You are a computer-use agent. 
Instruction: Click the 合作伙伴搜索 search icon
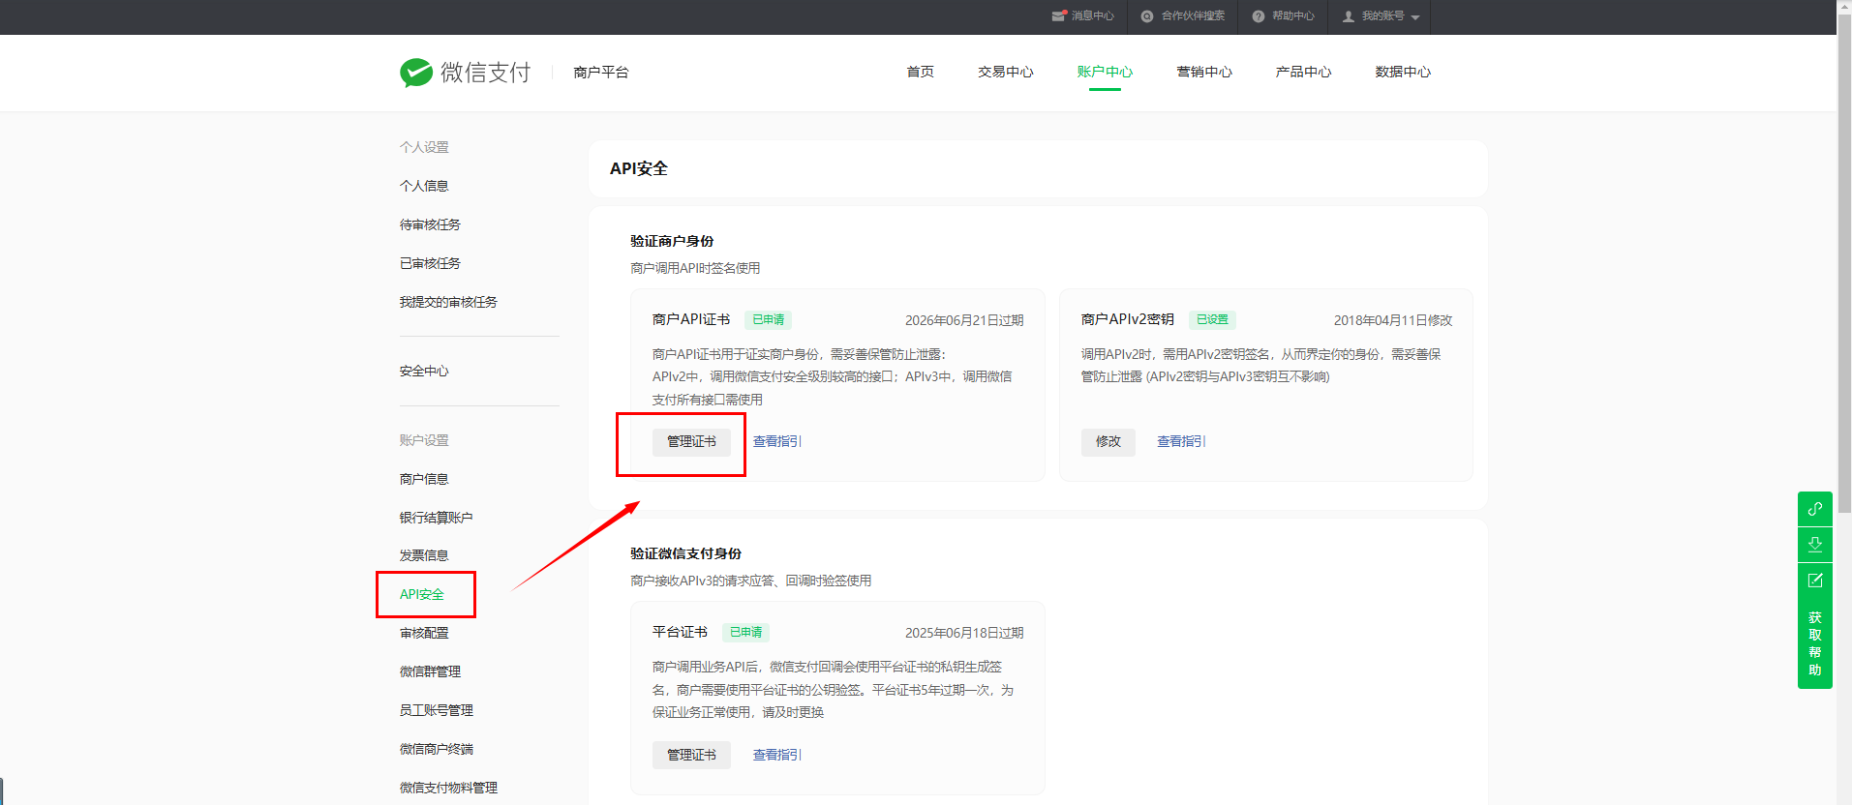[1147, 16]
